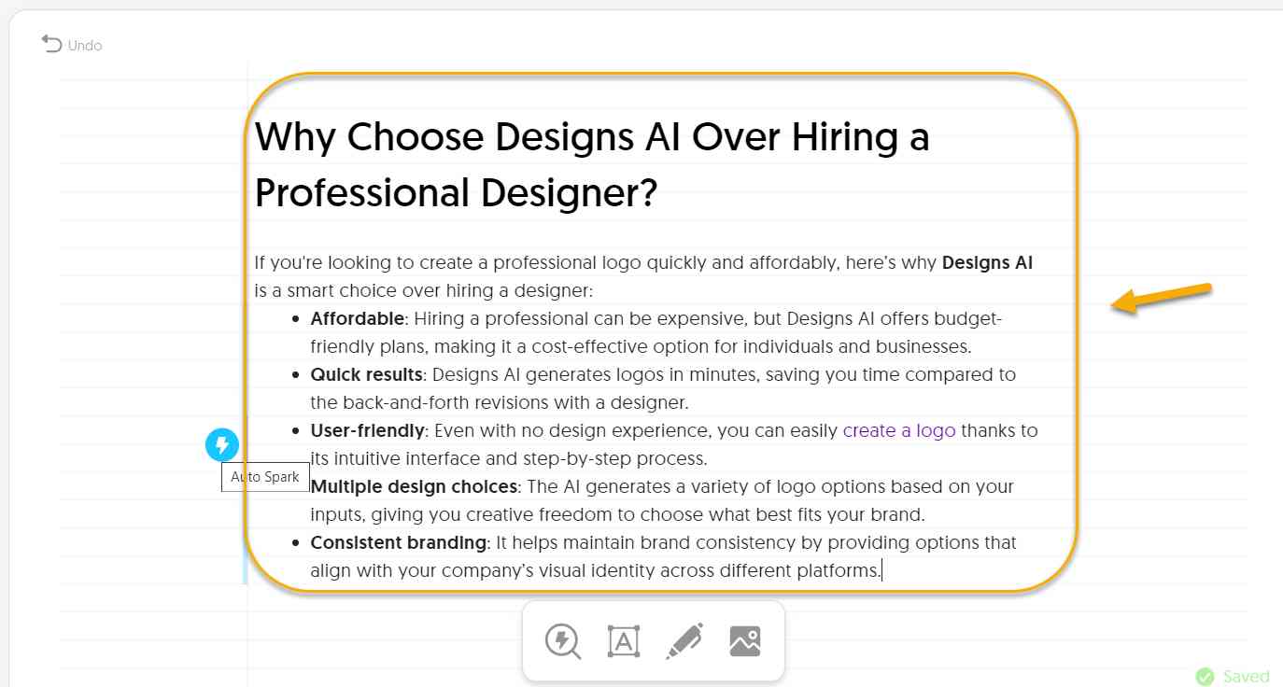Click the green Saved checkmark icon
Image resolution: width=1283 pixels, height=687 pixels.
click(x=1205, y=676)
